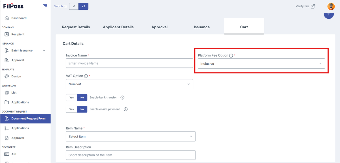Click Platform Fee Option info icon
The height and width of the screenshot is (163, 340).
231,56
